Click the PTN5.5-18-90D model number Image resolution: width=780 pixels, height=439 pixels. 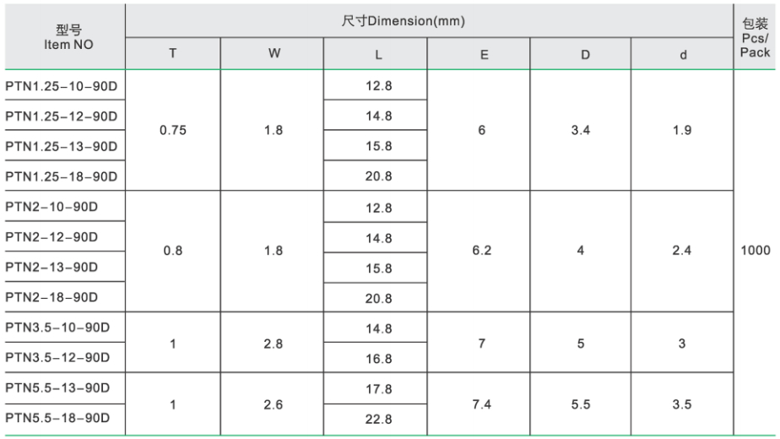tap(57, 419)
